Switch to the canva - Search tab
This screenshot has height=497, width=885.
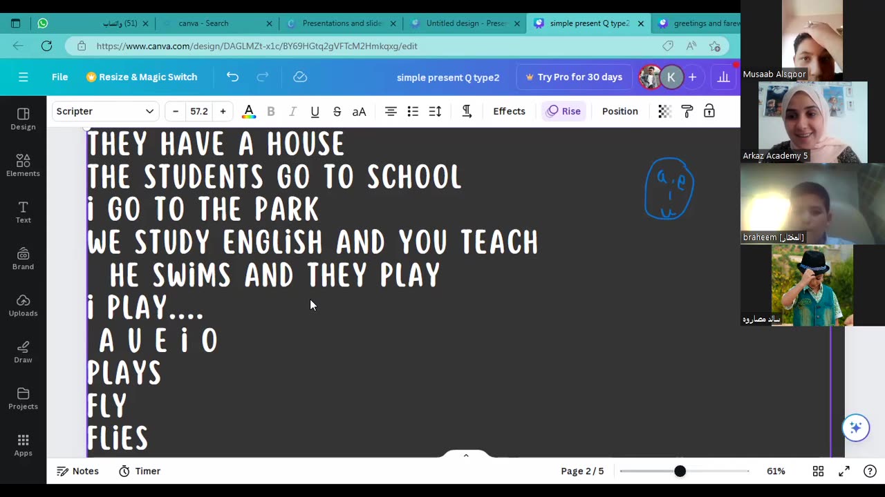coord(217,23)
